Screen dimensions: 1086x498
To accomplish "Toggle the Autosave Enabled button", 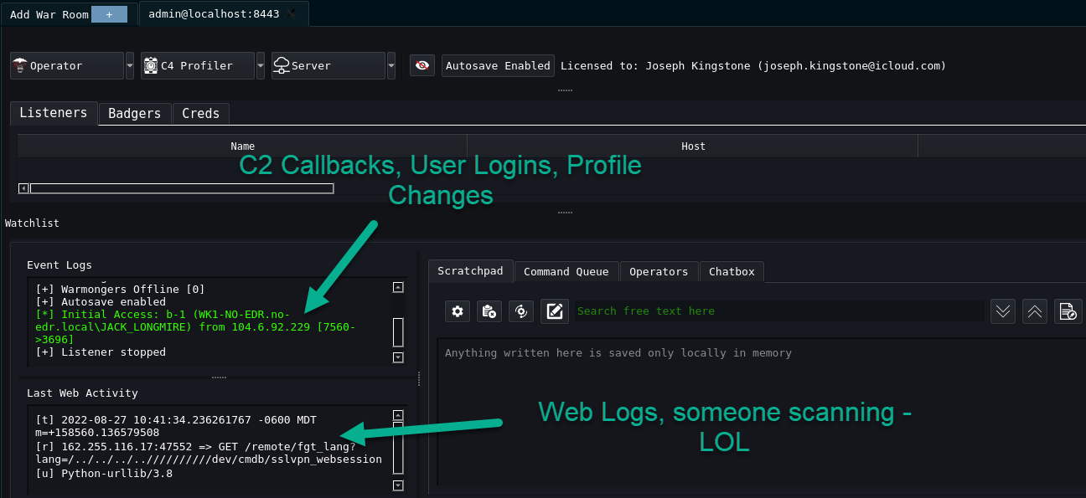I will 498,65.
